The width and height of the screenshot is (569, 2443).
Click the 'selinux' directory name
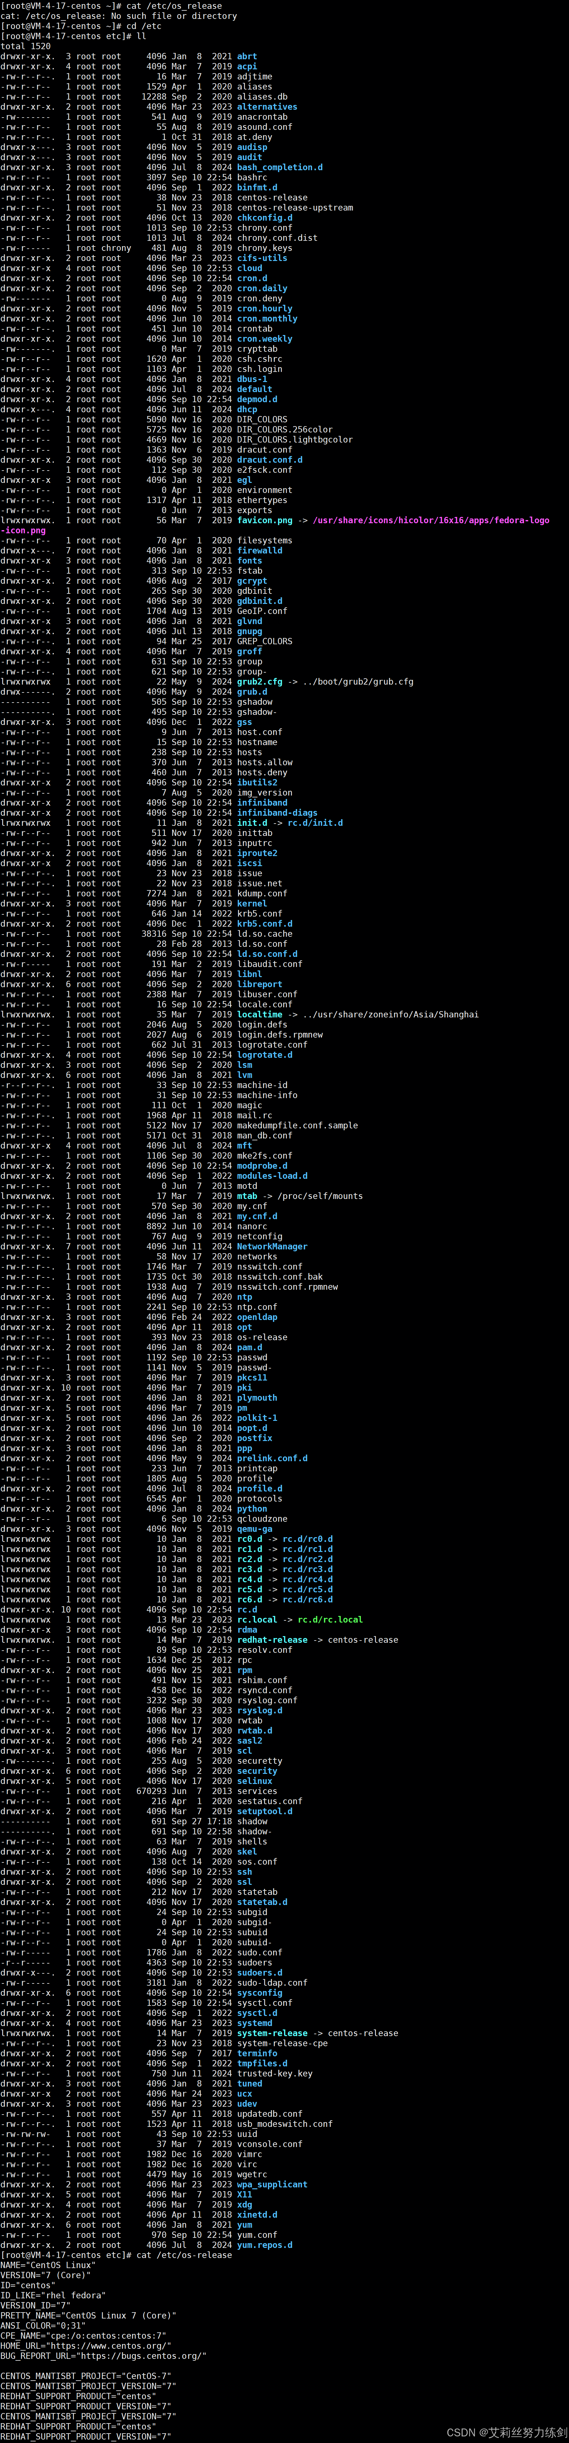(x=255, y=1781)
